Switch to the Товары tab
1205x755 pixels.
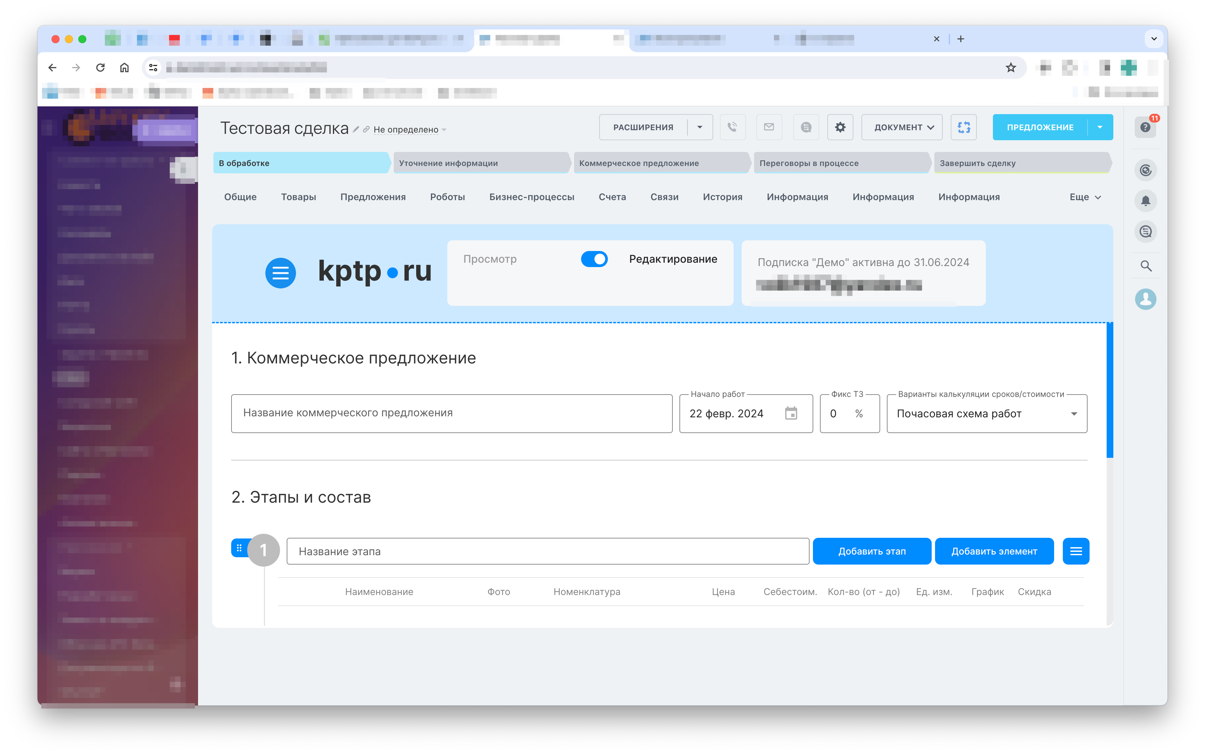point(298,197)
